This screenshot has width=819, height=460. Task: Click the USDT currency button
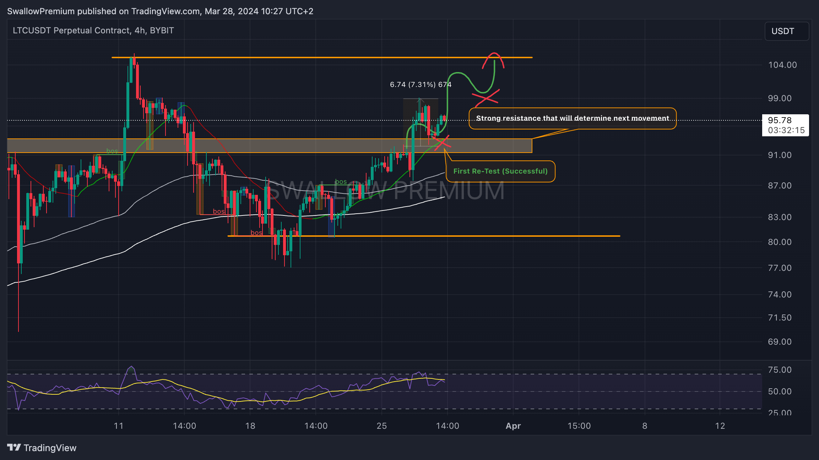787,31
